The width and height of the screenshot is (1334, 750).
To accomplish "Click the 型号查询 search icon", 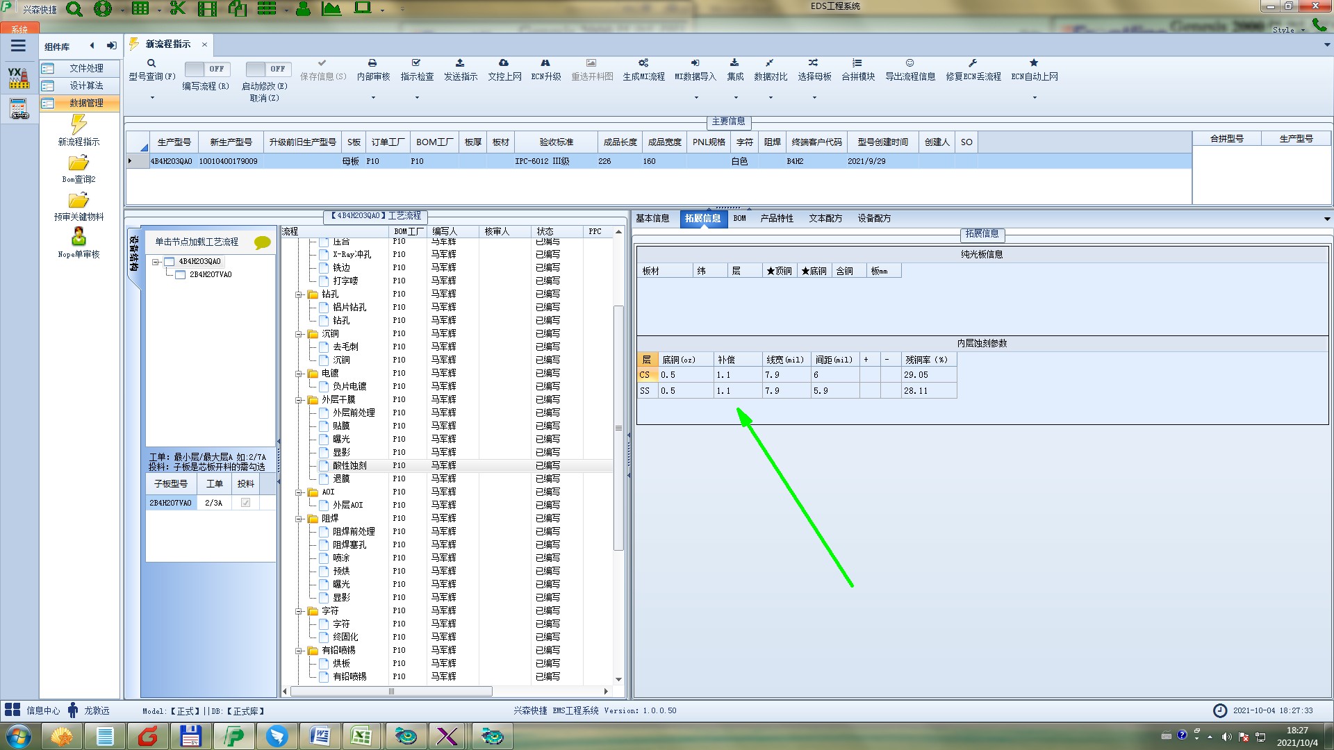I will (151, 63).
